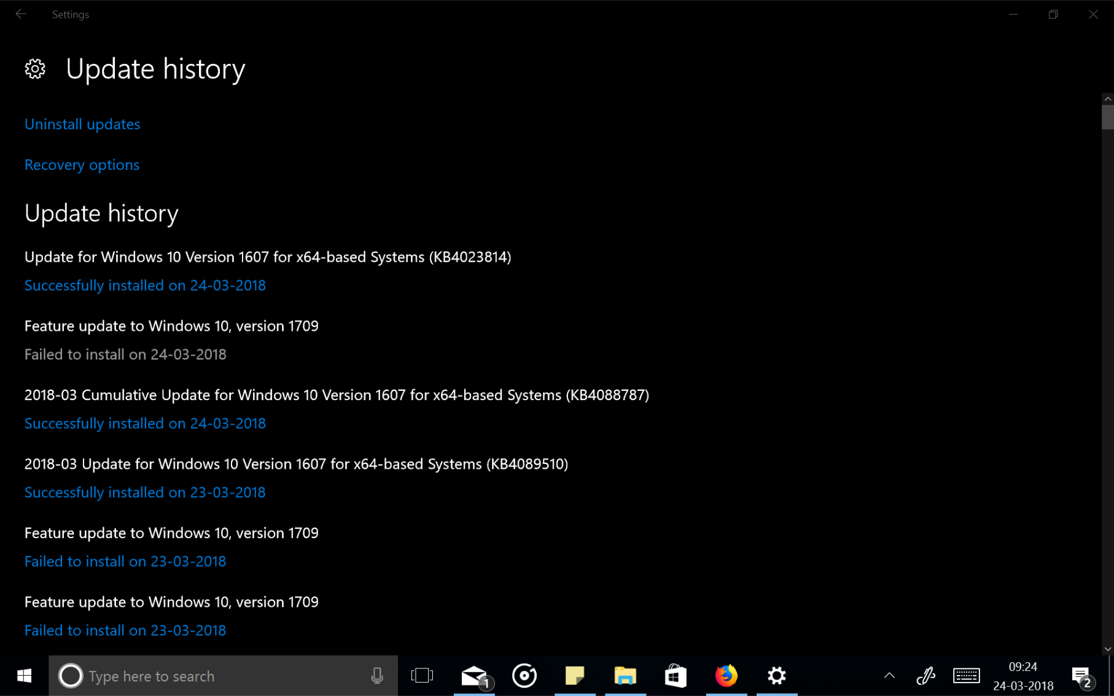
Task: Open File Explorer from taskbar
Action: point(625,676)
